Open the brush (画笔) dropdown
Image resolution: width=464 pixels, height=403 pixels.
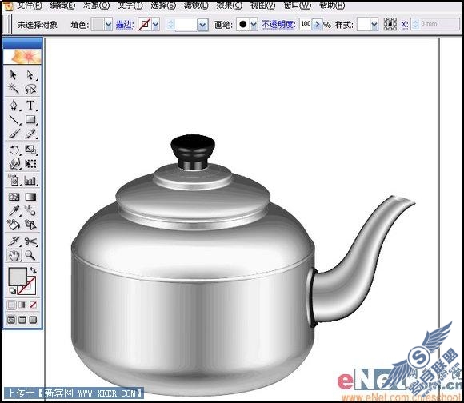pos(254,25)
